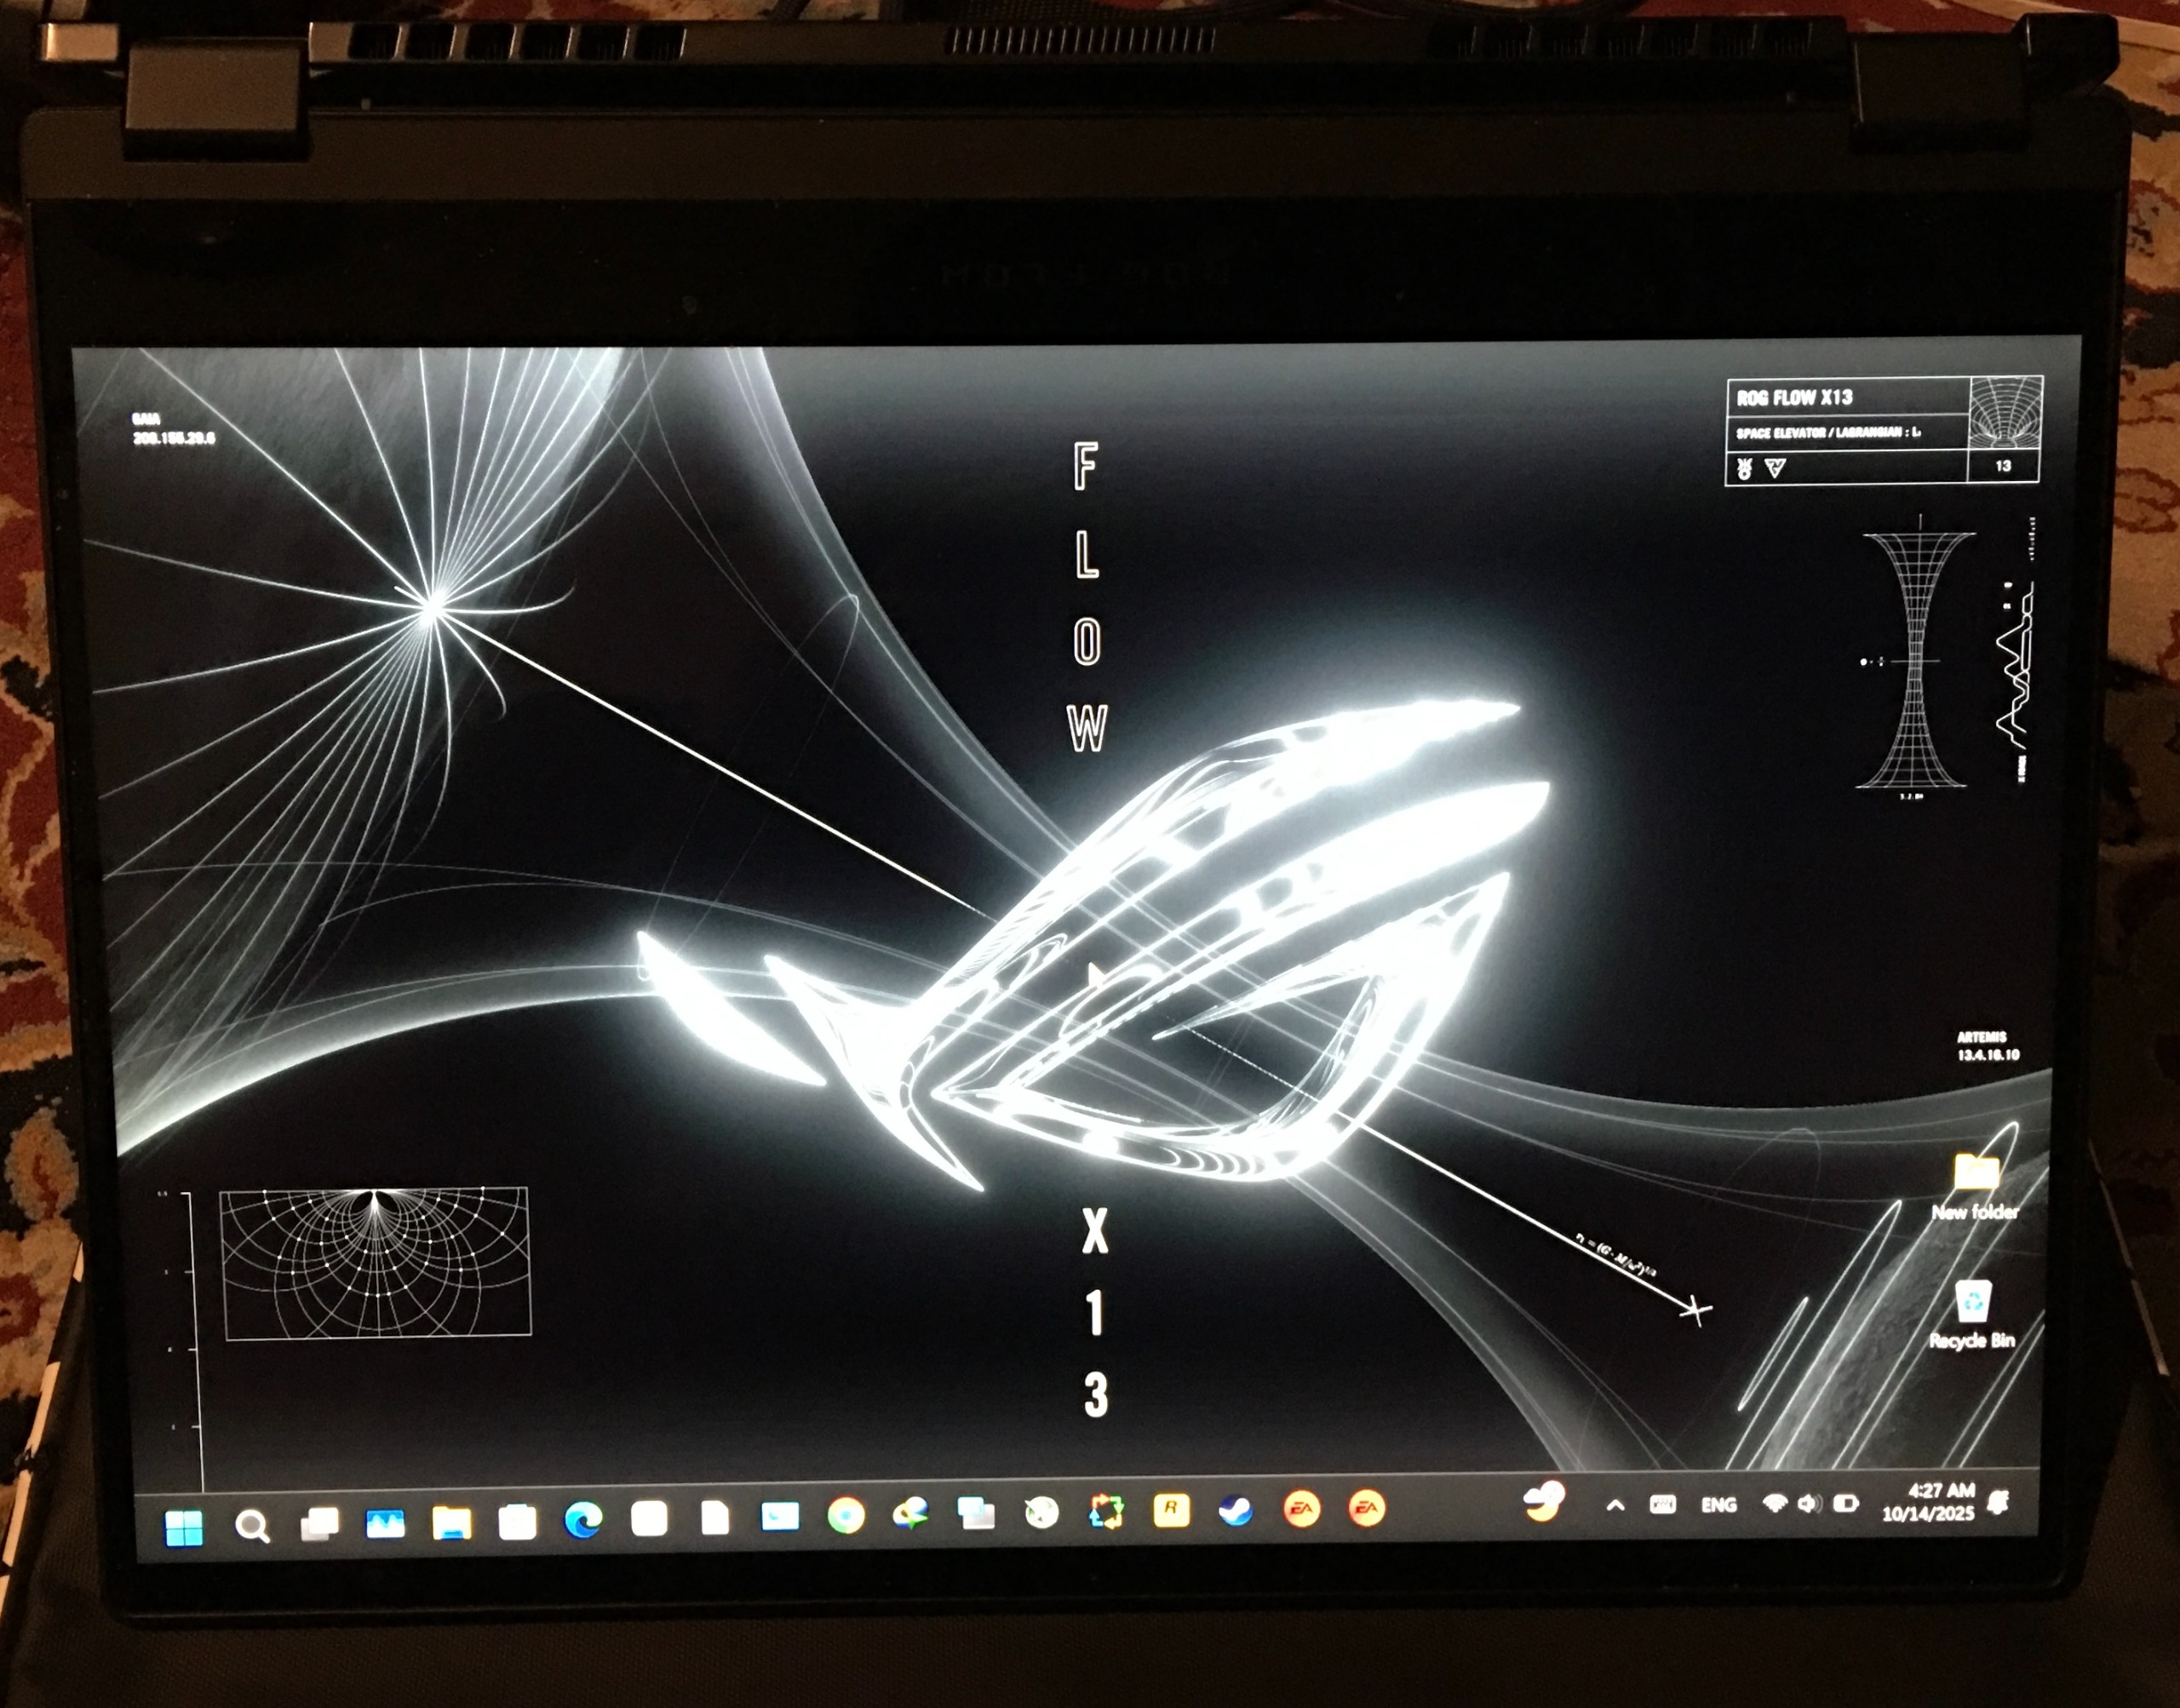The height and width of the screenshot is (1708, 2180).
Task: Open the clock and date showing 4:27 AM
Action: tap(1929, 1502)
